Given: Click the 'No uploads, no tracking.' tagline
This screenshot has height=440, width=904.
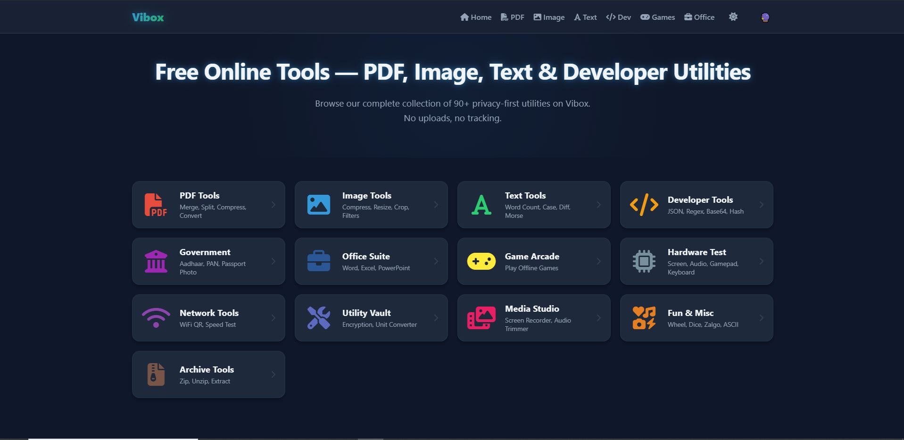Looking at the screenshot, I should pos(453,118).
